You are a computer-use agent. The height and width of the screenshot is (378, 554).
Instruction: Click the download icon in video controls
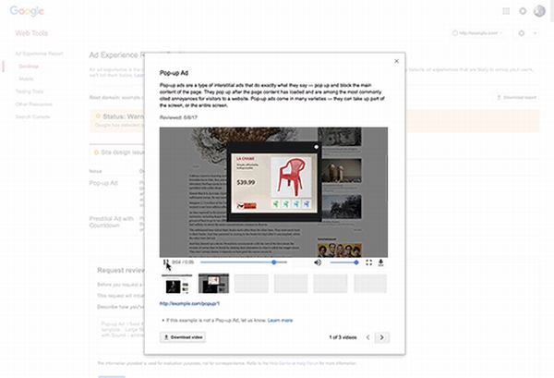(381, 262)
